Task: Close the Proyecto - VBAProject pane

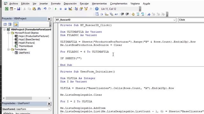Action: [49, 19]
